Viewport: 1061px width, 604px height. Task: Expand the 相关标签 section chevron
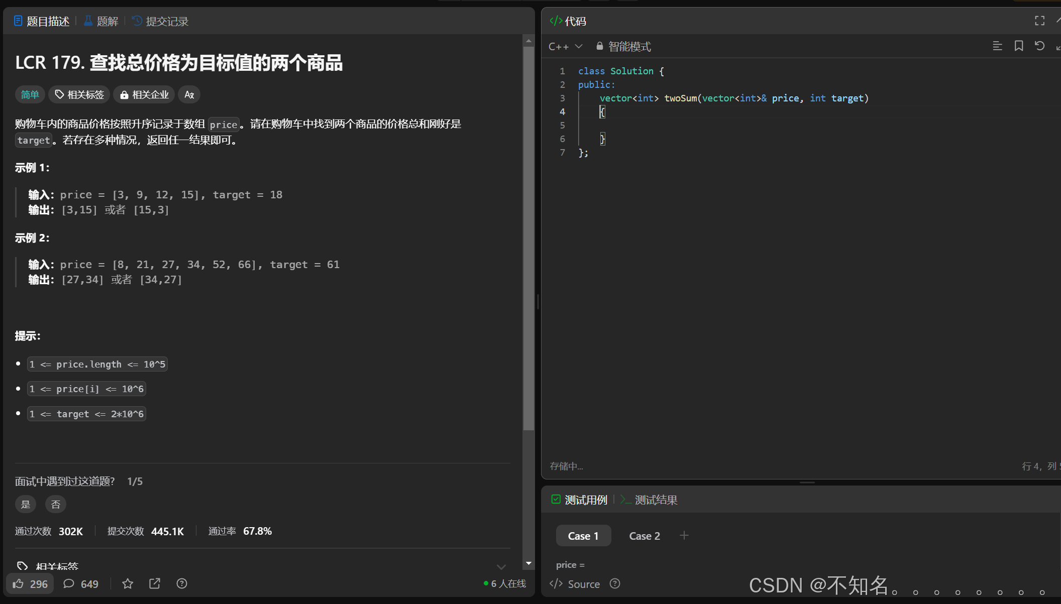[x=501, y=567]
